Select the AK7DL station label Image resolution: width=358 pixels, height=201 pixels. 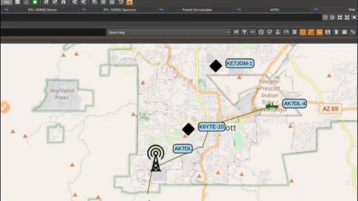click(183, 149)
